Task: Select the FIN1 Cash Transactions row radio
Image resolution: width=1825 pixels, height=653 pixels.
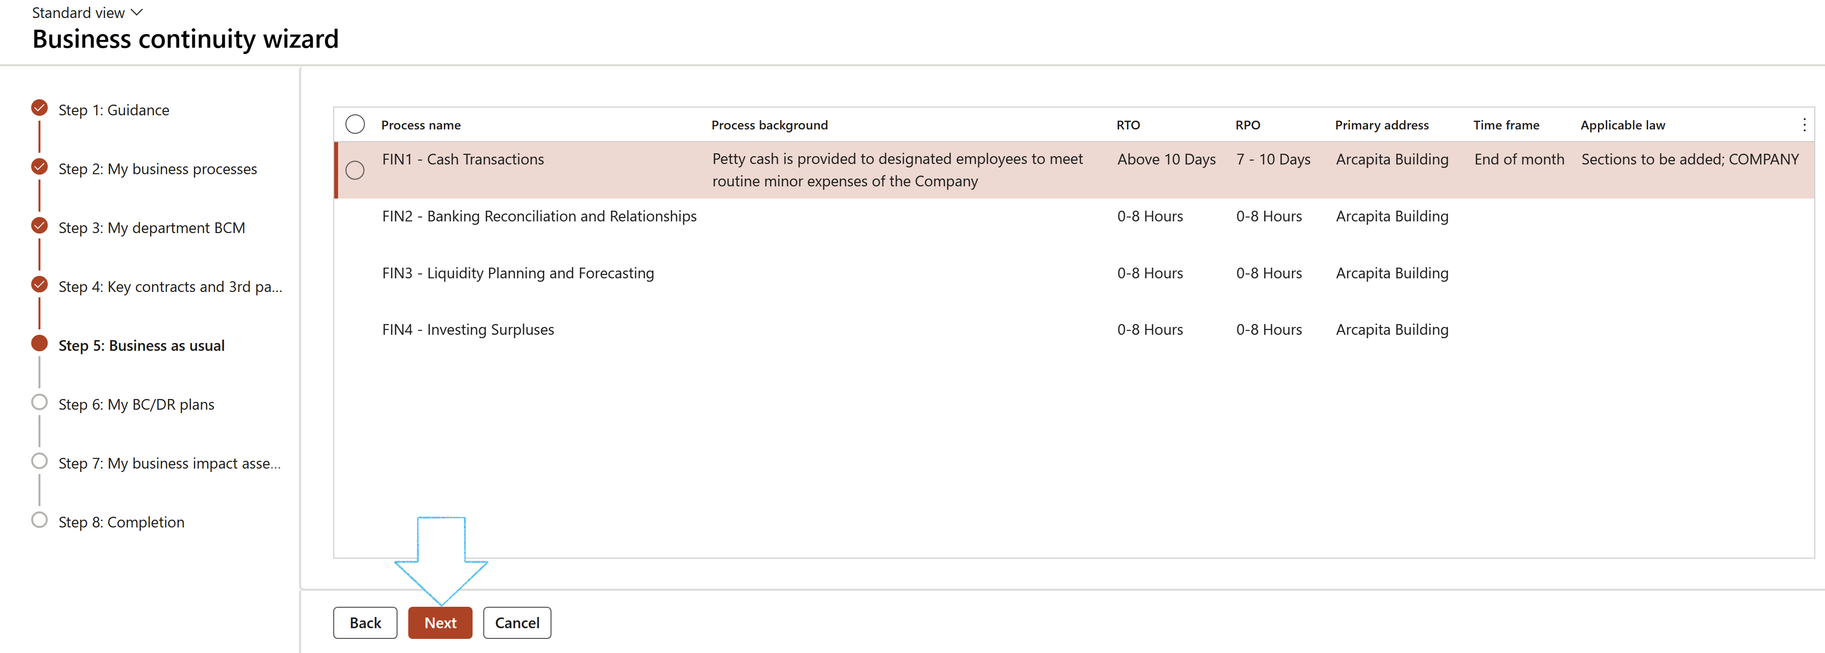Action: point(355,170)
